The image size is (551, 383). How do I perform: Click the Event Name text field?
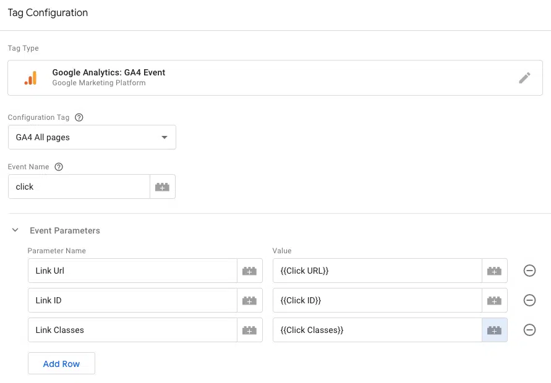(x=79, y=187)
